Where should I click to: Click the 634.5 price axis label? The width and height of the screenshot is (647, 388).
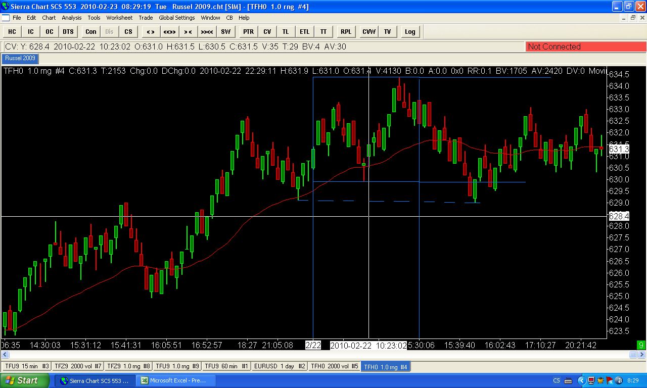tap(619, 74)
